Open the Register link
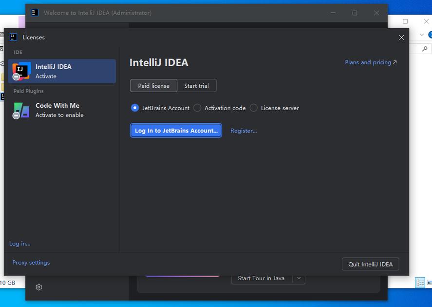Screen dimensions: 432x307 coord(244,131)
